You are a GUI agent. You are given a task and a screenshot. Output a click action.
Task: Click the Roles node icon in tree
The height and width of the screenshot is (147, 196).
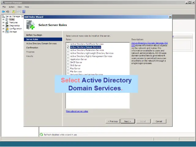click(x=7, y=20)
